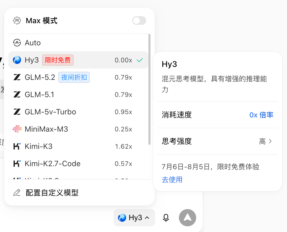Click the Max mode badge icon
Screen dimensions: 287x232
[17, 21]
